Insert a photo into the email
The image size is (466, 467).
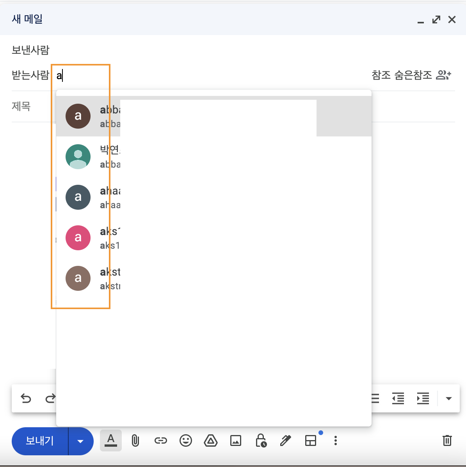point(236,441)
